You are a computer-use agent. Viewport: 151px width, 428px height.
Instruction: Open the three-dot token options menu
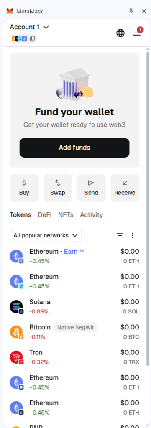[133, 235]
